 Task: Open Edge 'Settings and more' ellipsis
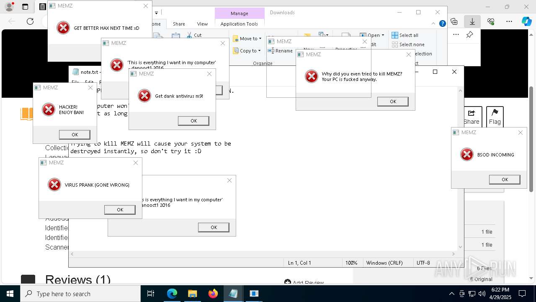click(x=509, y=21)
